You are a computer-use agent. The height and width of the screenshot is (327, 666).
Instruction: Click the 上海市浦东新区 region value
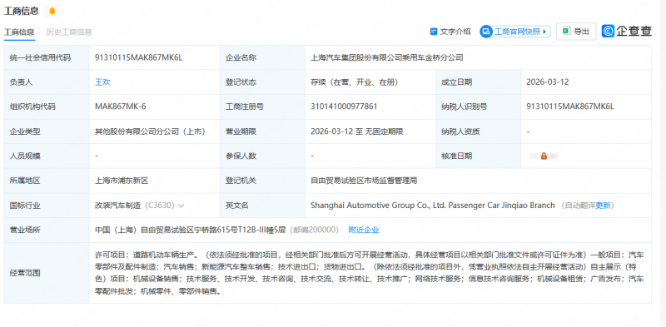click(122, 181)
